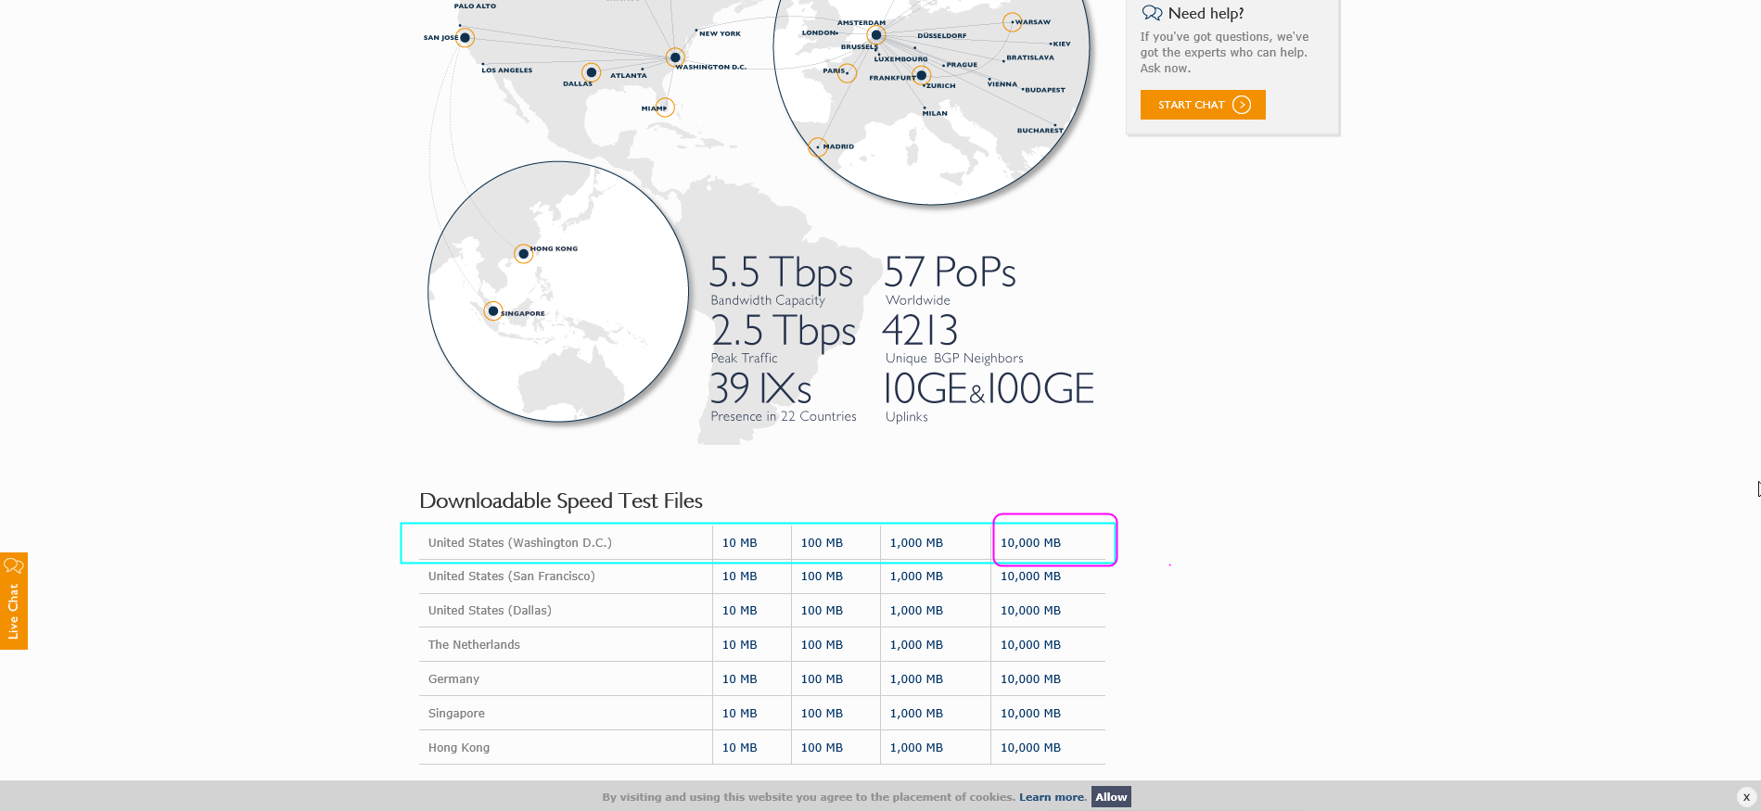Viewport: 1761px width, 811px height.
Task: Click the San Jose map marker
Action: (x=466, y=38)
